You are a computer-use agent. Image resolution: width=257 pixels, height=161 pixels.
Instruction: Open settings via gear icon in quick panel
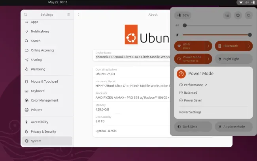point(238,15)
